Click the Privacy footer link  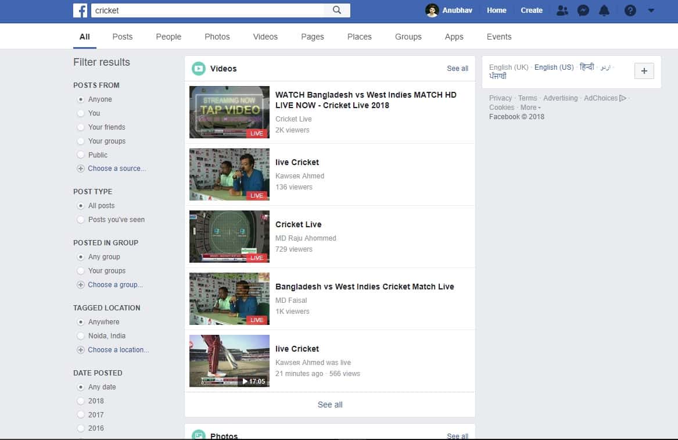500,98
